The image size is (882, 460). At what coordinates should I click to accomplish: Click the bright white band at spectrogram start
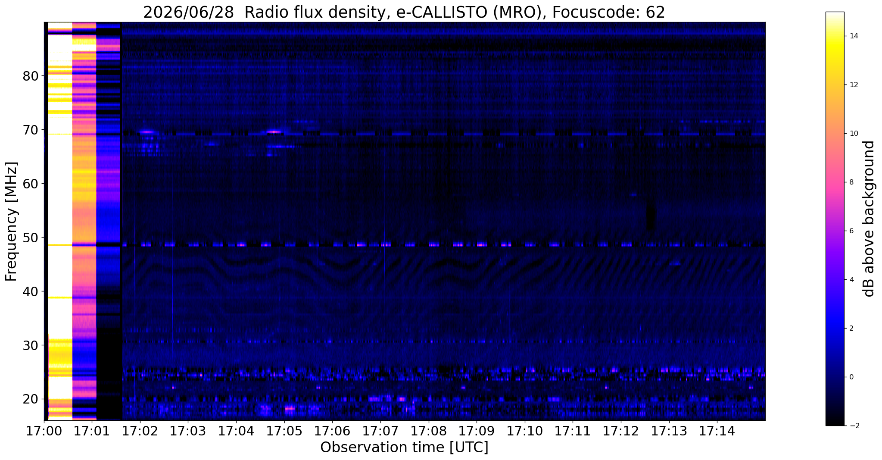[60, 221]
